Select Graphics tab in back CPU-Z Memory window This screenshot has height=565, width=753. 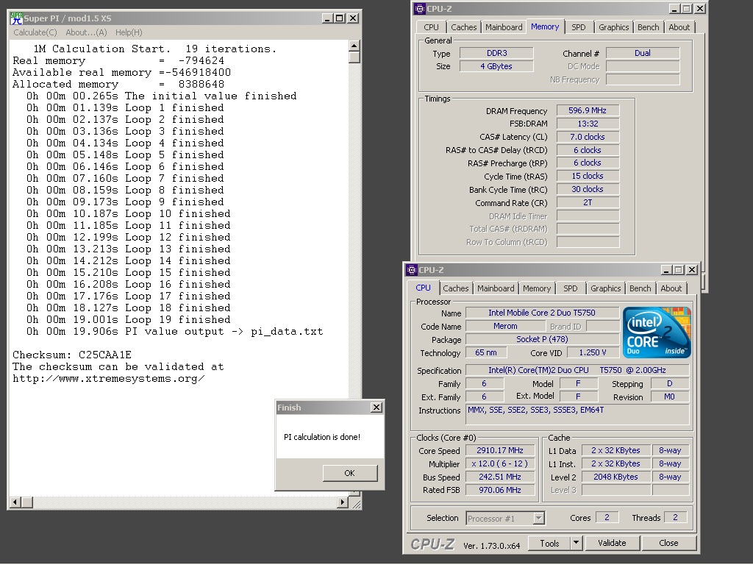[614, 27]
